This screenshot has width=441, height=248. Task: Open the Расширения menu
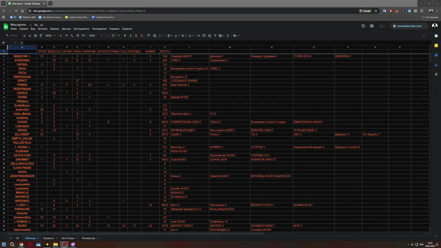point(99,29)
